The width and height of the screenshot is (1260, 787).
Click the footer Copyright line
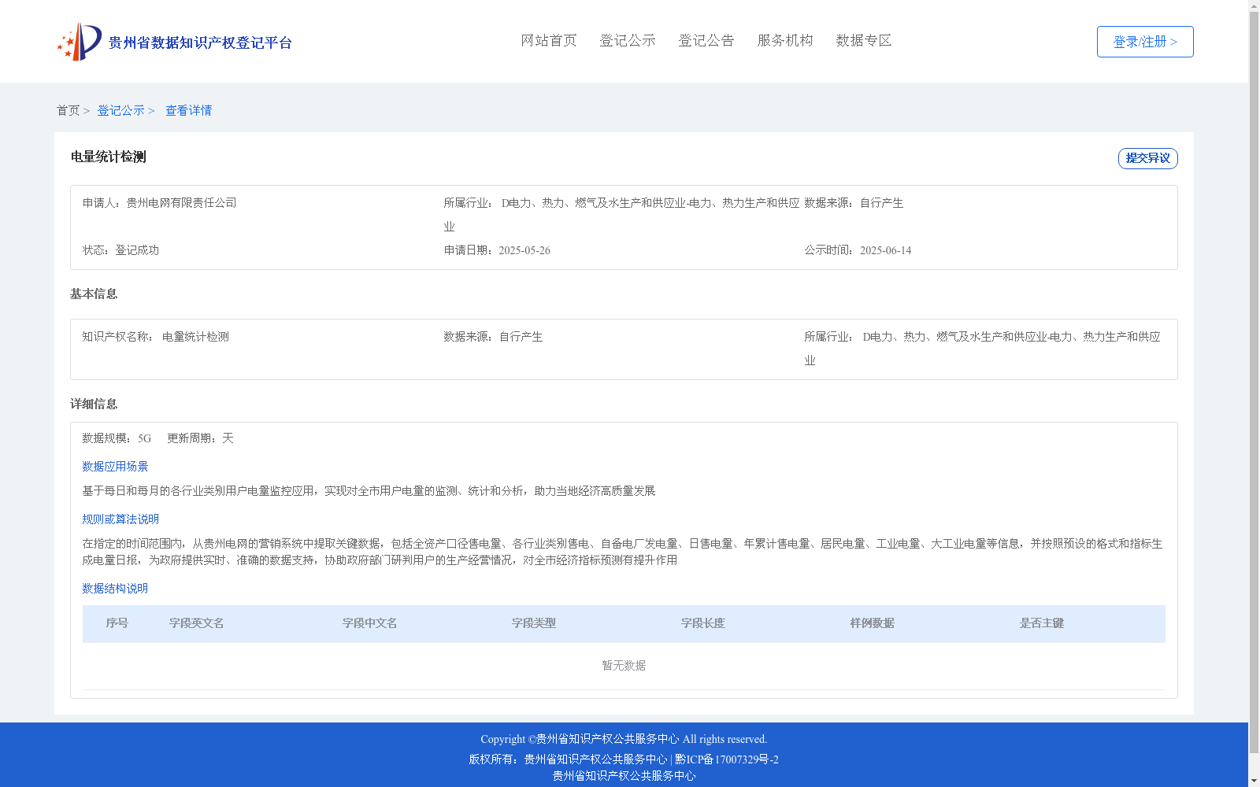coord(624,739)
